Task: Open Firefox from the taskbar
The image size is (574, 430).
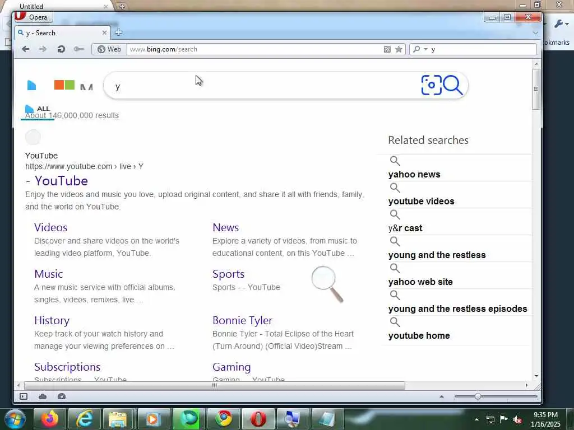Action: point(50,419)
